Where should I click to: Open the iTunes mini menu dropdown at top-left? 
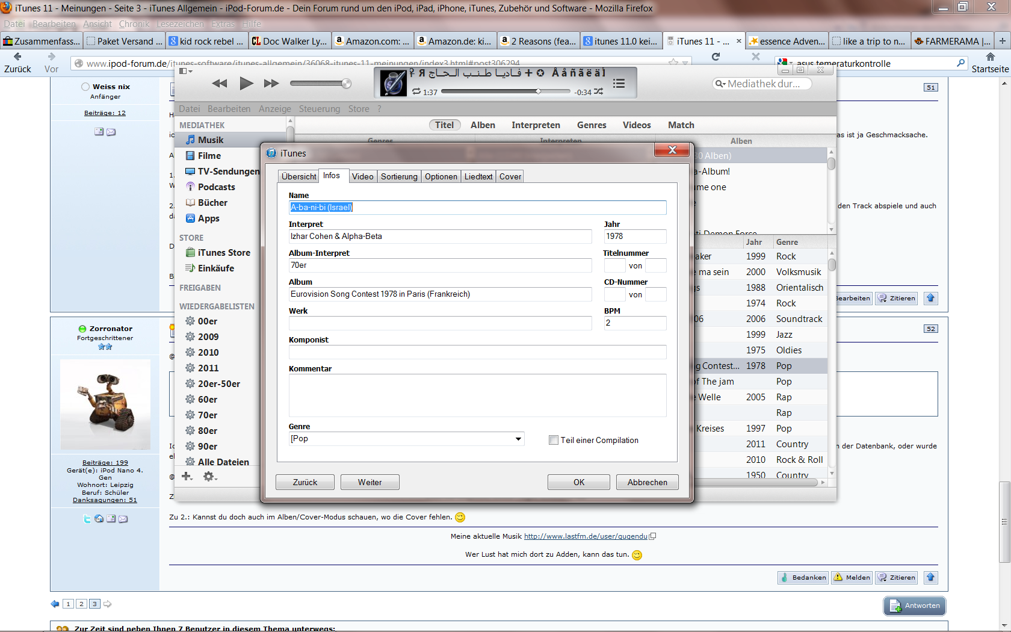186,71
